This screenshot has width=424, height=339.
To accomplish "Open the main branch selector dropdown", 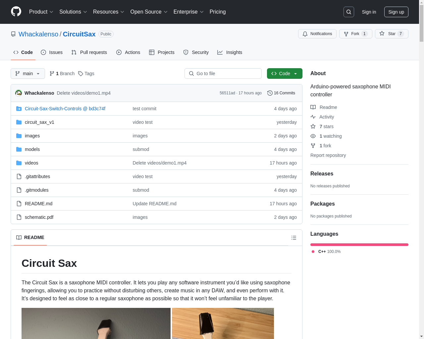I will coord(28,73).
